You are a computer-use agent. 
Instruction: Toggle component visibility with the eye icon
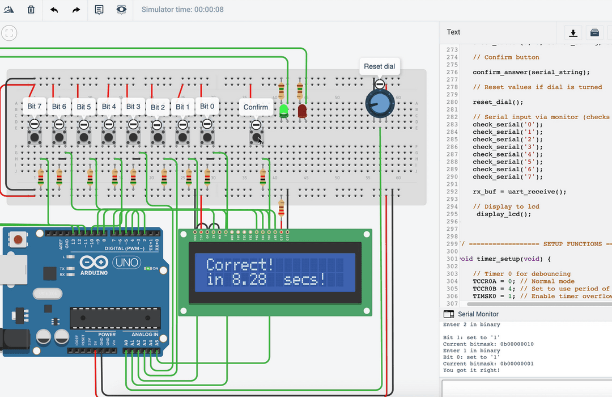tap(121, 10)
